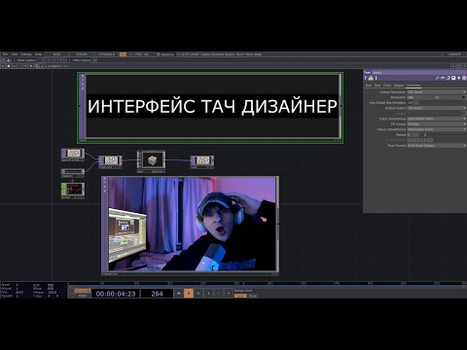Toggle the Beats button below TimeCode
Image resolution: width=467 pixels, height=350 pixels.
tap(83, 296)
